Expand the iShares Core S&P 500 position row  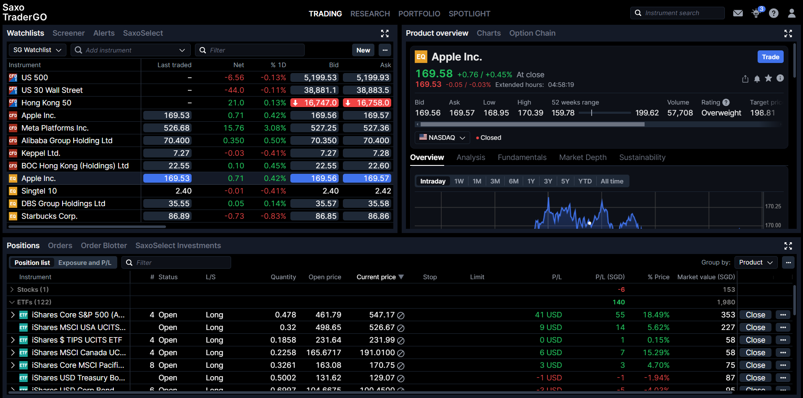[x=13, y=315]
